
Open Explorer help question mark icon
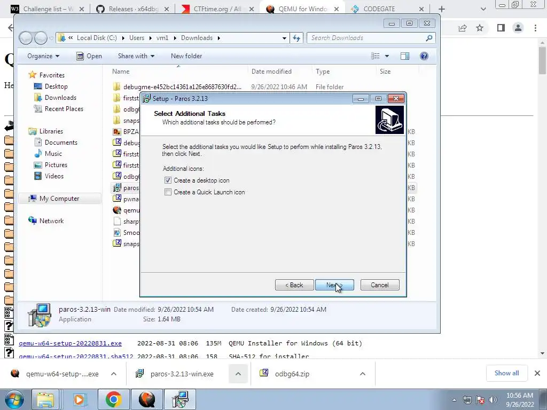coord(424,56)
